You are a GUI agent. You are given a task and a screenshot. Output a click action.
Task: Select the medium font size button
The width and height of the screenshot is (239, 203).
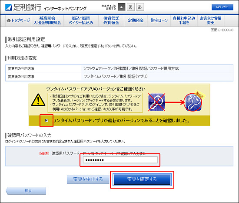pyautogui.click(x=131, y=7)
